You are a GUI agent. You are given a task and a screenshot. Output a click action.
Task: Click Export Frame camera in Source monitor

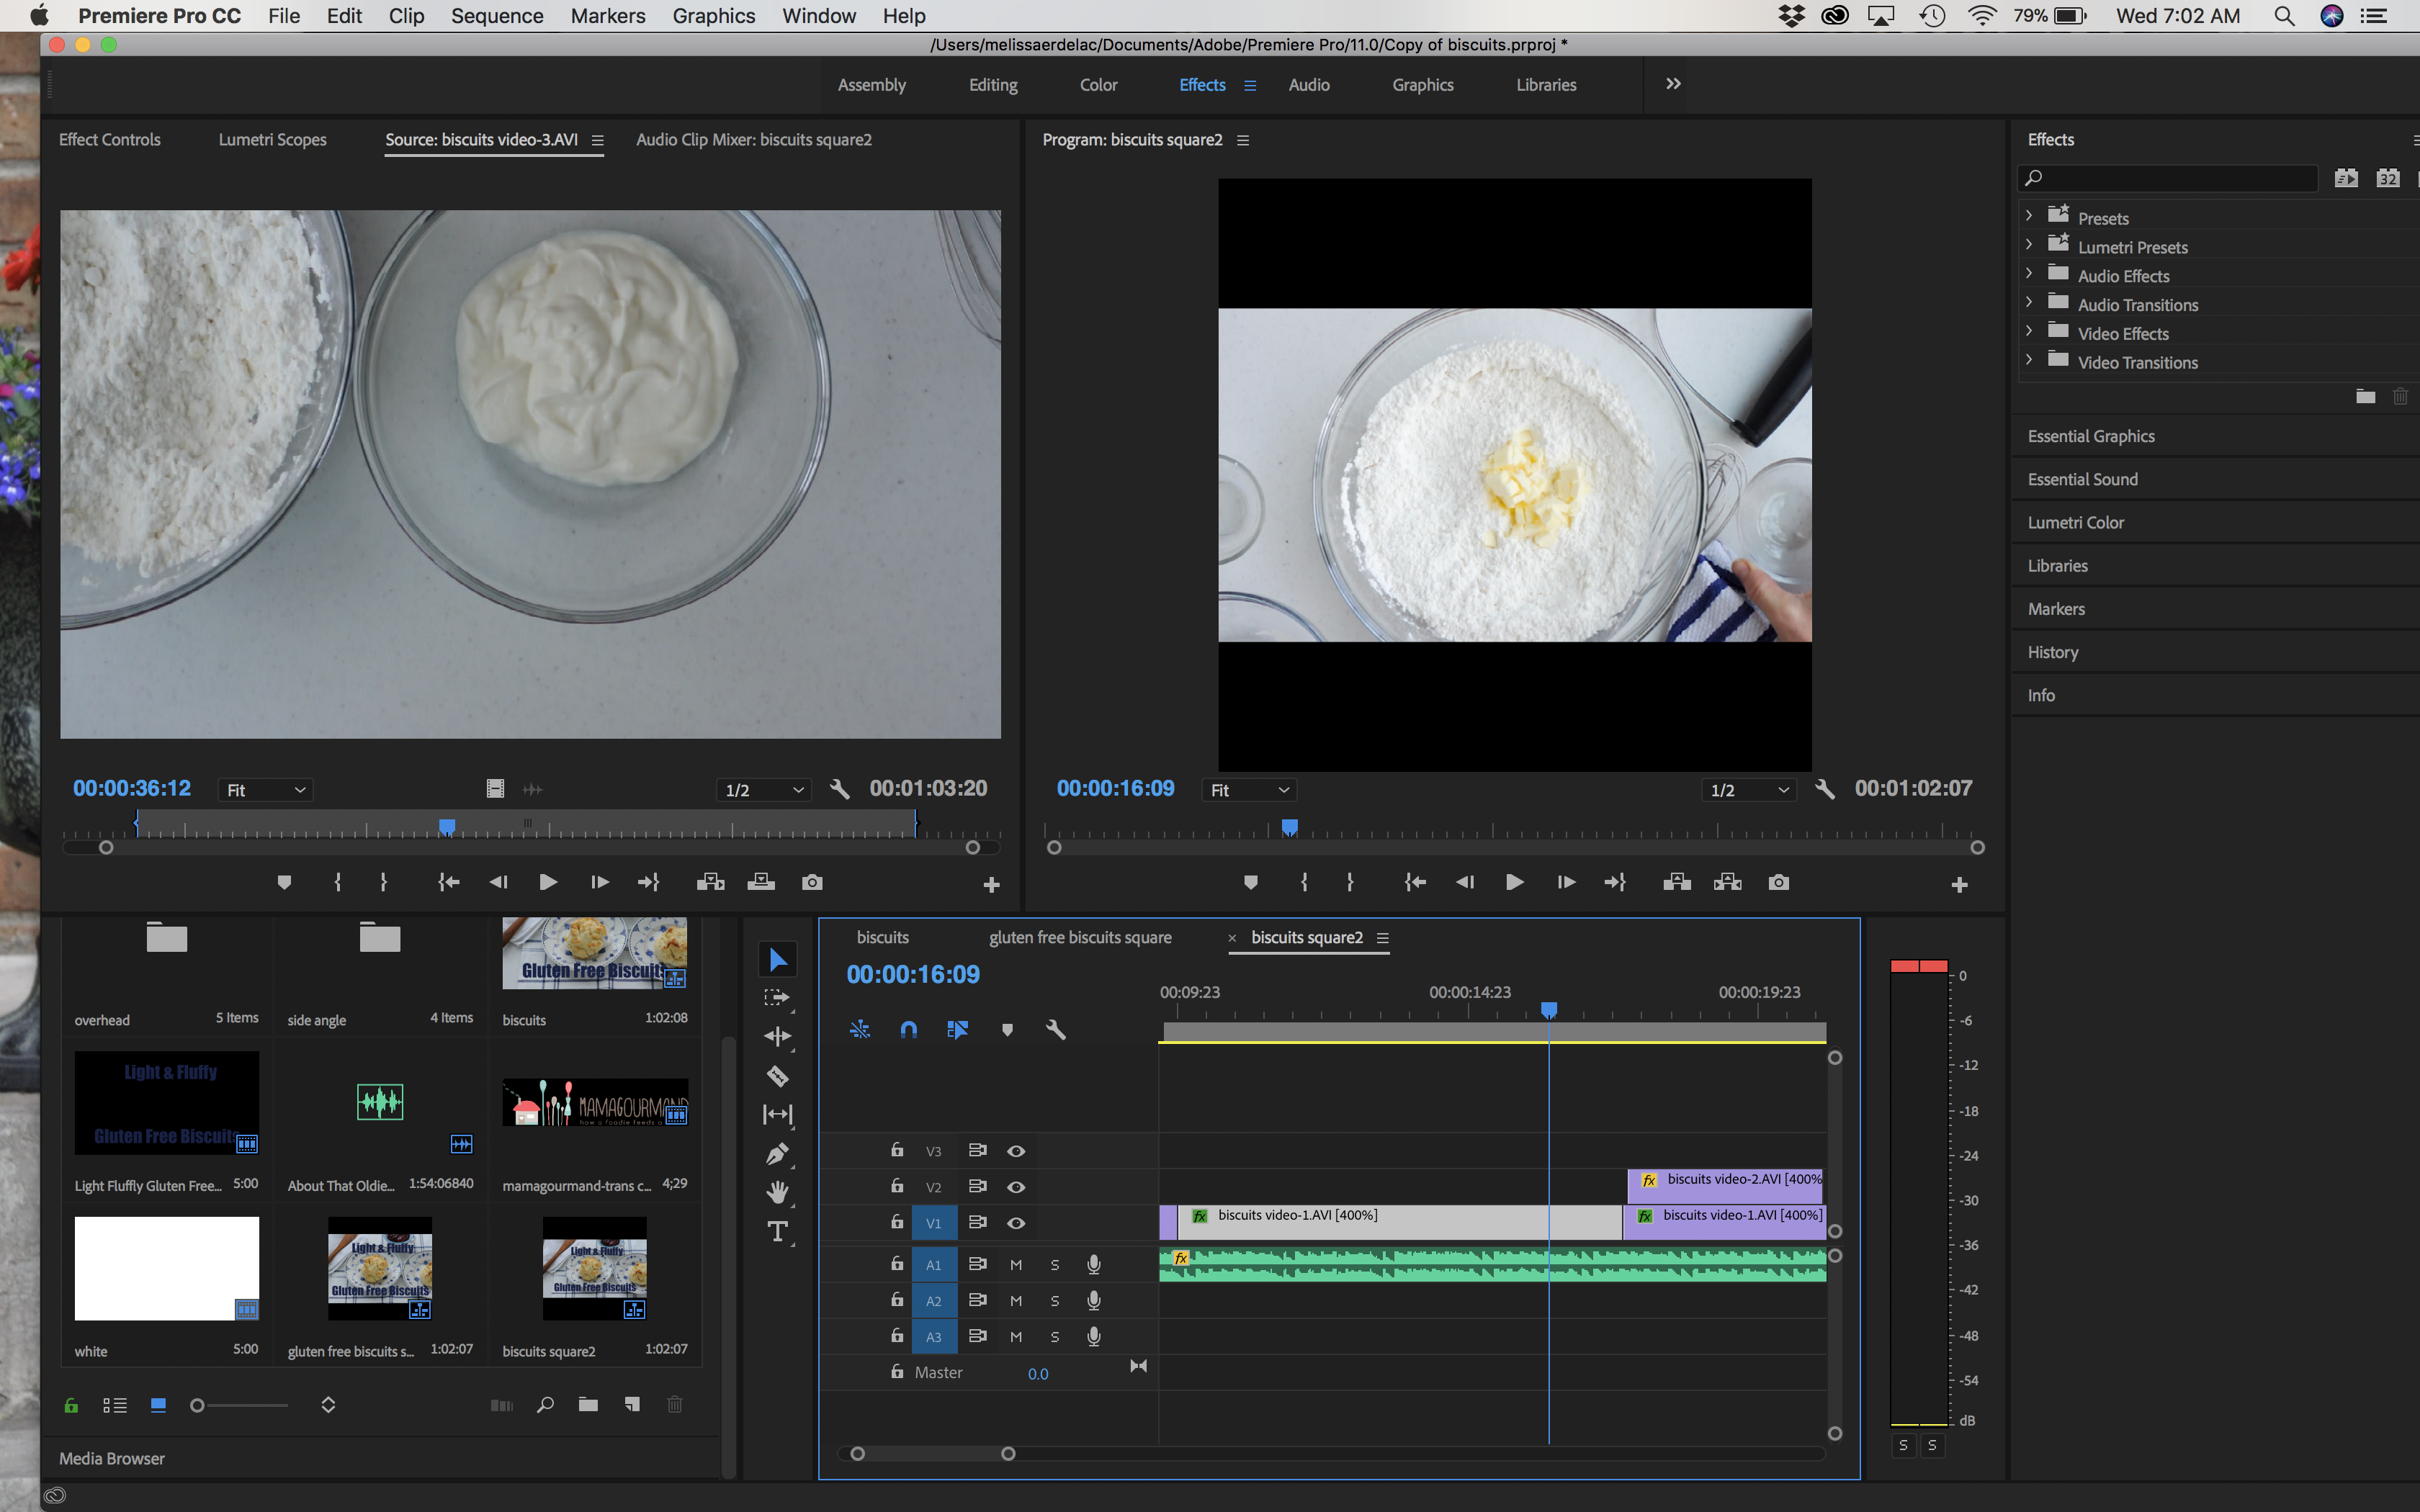(x=812, y=882)
